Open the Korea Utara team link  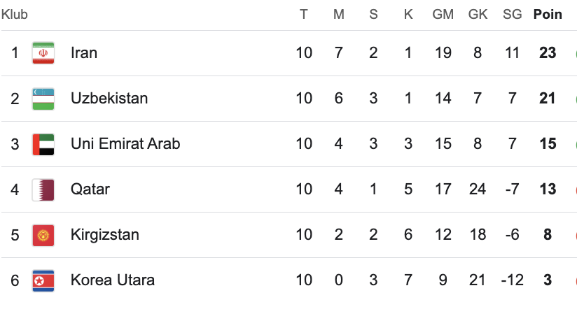113,280
